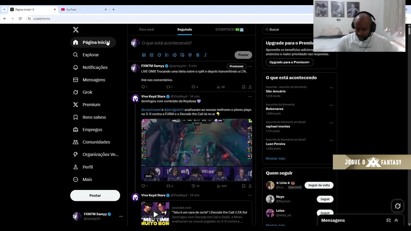Add a poll in the composer
The height and width of the screenshot is (231, 411).
167,55
